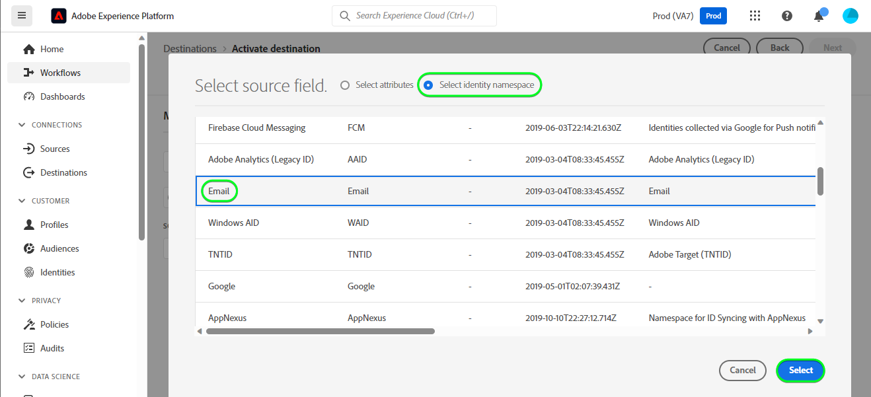Collapse the Customer section chevron
The image size is (871, 397).
[x=21, y=201]
